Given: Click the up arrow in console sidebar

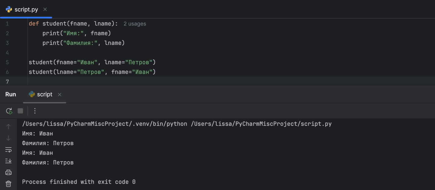Looking at the screenshot, I should [9, 126].
